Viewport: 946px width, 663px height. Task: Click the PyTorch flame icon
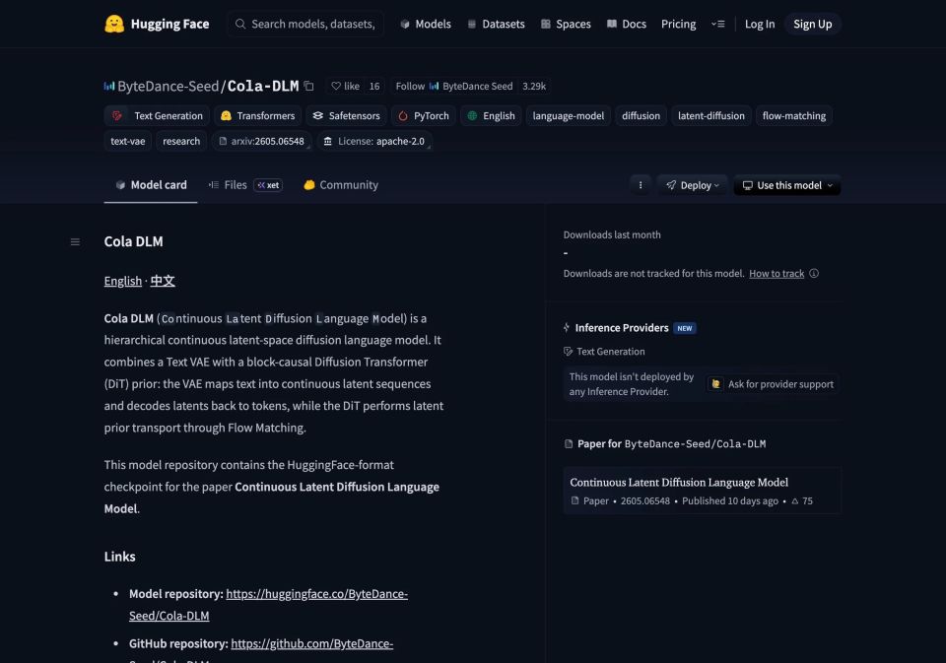point(403,116)
